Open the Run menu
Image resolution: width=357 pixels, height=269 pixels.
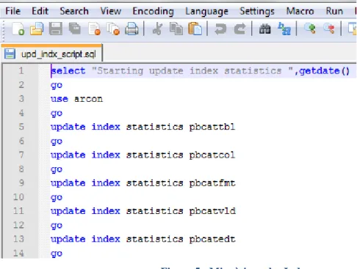coord(334,11)
